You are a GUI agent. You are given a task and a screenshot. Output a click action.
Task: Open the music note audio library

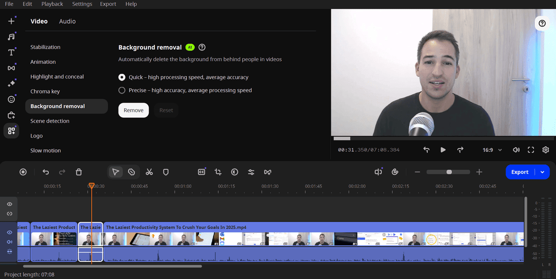12,37
